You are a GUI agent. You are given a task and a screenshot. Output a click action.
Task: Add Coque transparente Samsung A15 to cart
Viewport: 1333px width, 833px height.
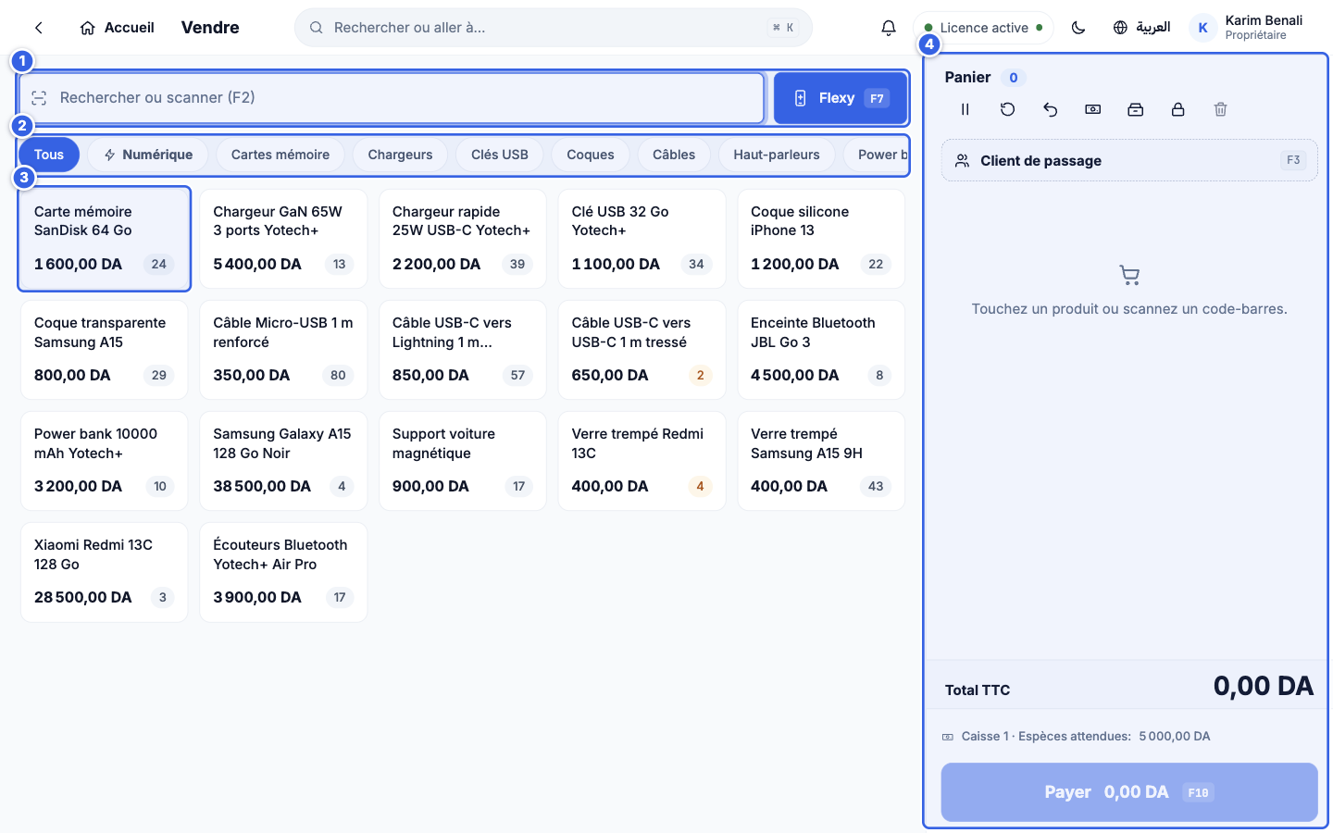104,350
